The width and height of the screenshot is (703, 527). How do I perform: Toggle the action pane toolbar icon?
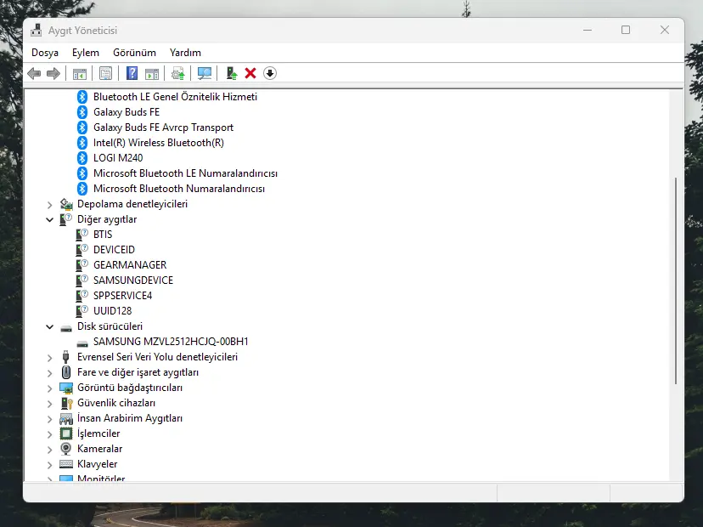(x=152, y=73)
